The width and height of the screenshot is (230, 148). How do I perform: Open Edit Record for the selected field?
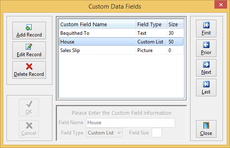(x=29, y=50)
